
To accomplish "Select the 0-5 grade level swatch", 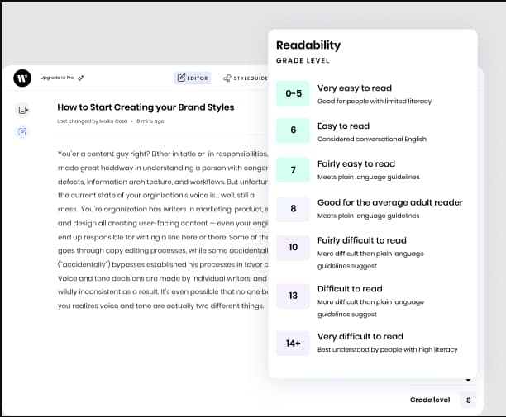I will click(293, 94).
